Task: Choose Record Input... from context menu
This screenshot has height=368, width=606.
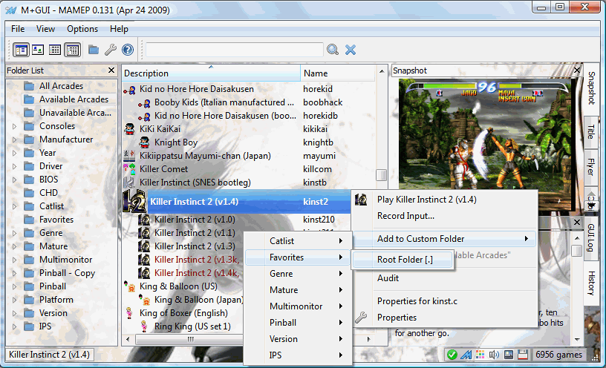Action: [x=405, y=216]
